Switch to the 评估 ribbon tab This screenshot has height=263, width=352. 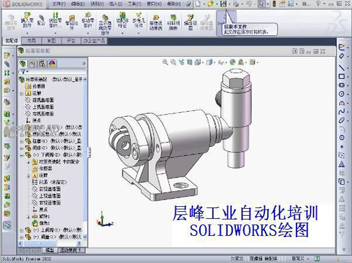click(71, 40)
